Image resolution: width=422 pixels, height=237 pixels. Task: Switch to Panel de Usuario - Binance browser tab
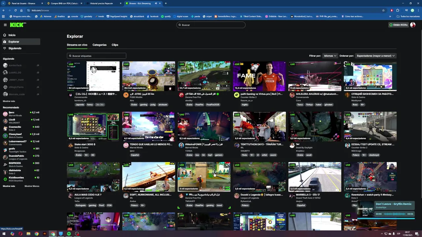tap(23, 3)
